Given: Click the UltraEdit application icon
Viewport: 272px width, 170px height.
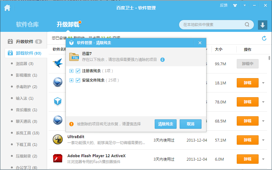Looking at the screenshot, I should 58,140.
